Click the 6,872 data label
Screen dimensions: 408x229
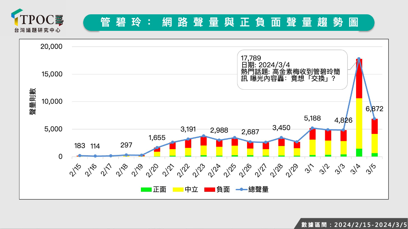(374, 109)
